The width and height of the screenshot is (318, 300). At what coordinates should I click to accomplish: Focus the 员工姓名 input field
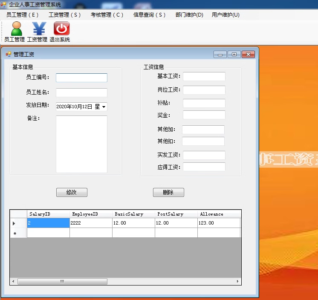pyautogui.click(x=81, y=92)
